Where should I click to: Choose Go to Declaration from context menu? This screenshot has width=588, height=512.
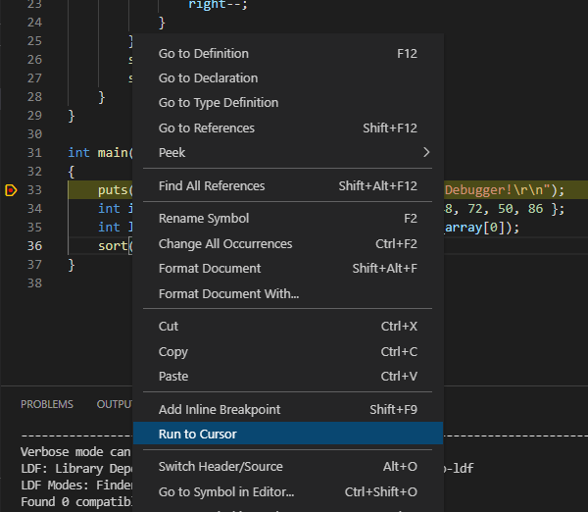point(208,77)
